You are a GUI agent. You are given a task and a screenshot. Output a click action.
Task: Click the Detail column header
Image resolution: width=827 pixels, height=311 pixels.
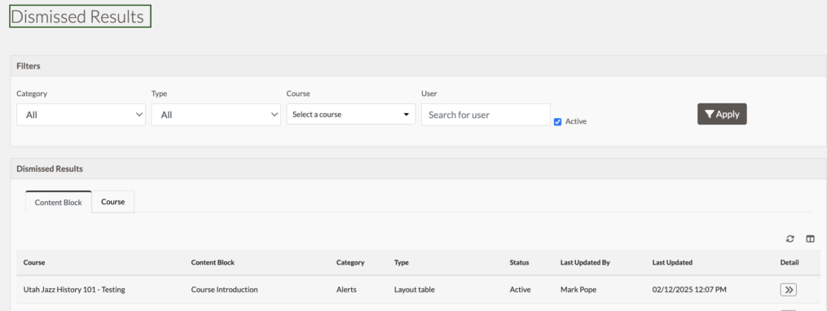[790, 262]
